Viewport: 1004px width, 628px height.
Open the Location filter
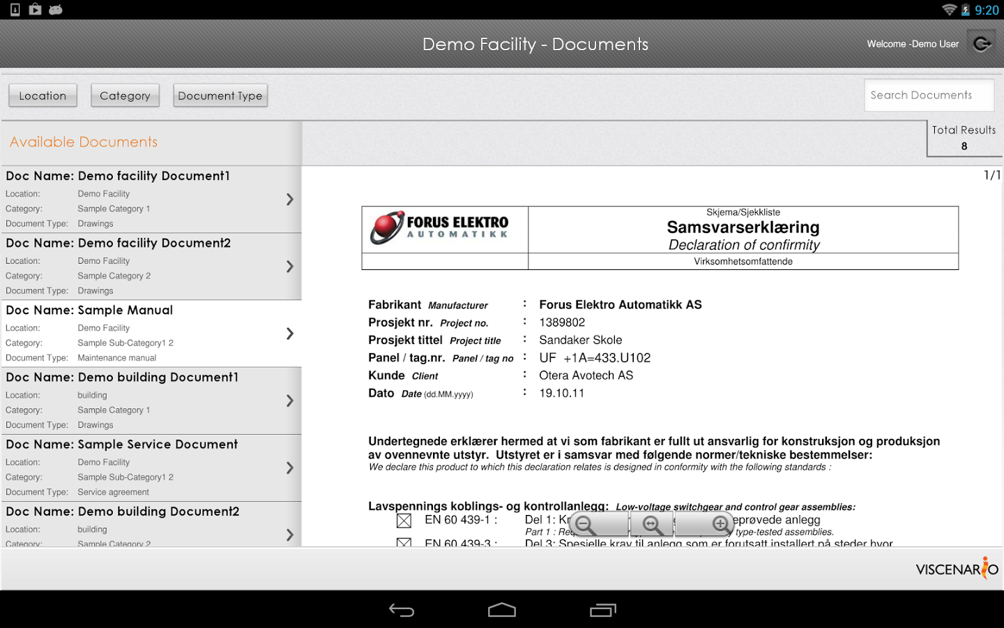coord(43,96)
